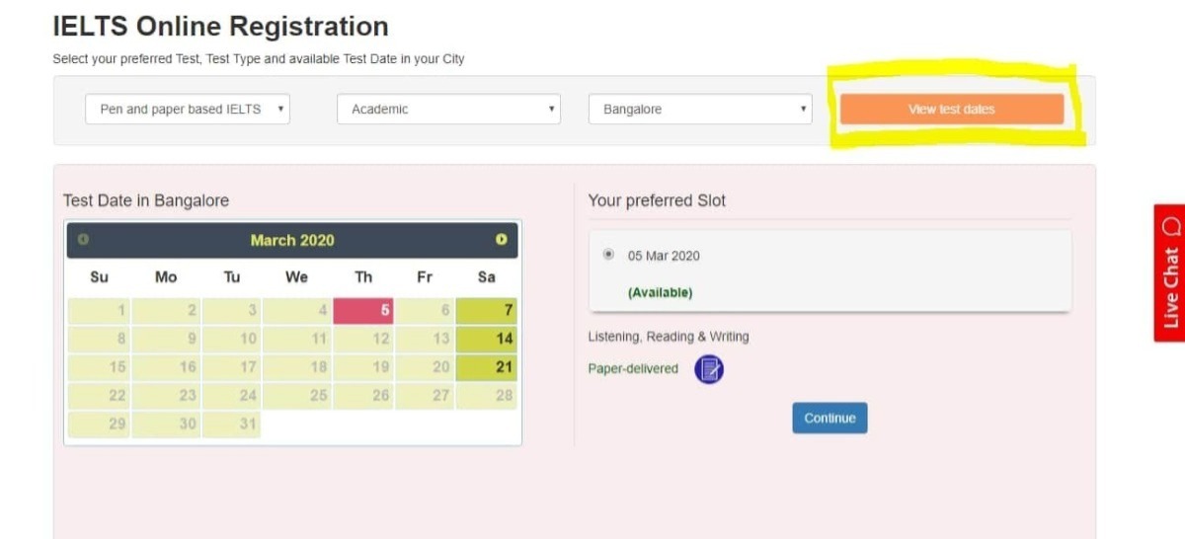
Task: Open the Bangalore city dropdown
Action: (699, 110)
